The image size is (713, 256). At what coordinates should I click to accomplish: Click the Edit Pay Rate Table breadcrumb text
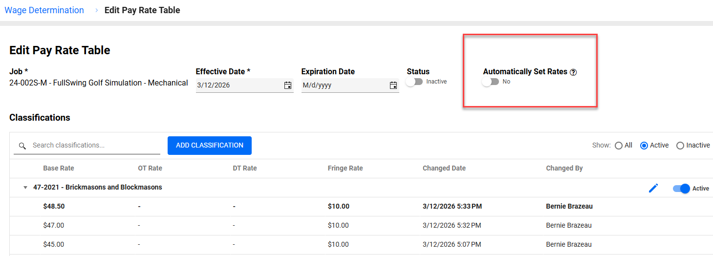(x=142, y=10)
